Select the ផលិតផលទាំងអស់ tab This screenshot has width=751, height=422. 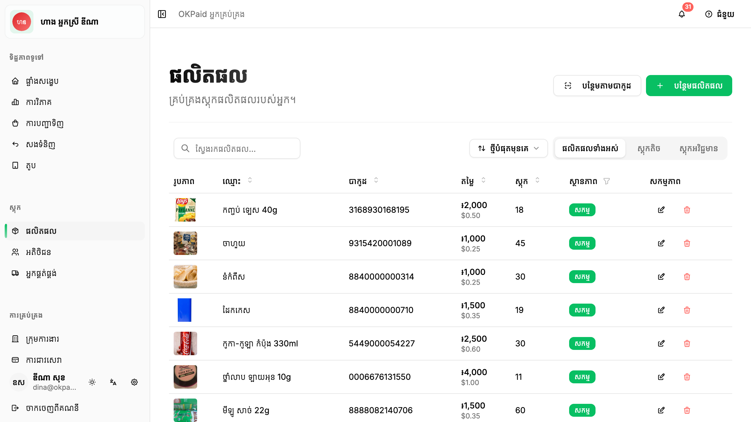coord(590,148)
